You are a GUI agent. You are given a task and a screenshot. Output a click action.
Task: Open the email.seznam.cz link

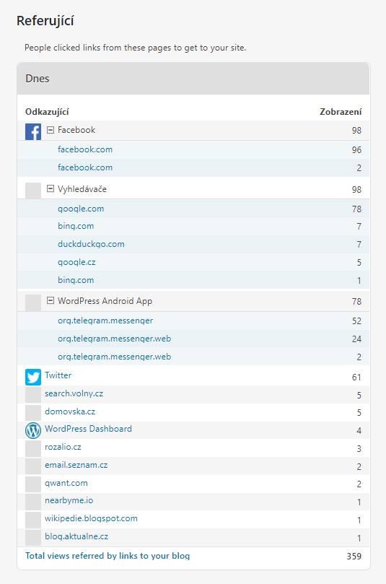[76, 465]
